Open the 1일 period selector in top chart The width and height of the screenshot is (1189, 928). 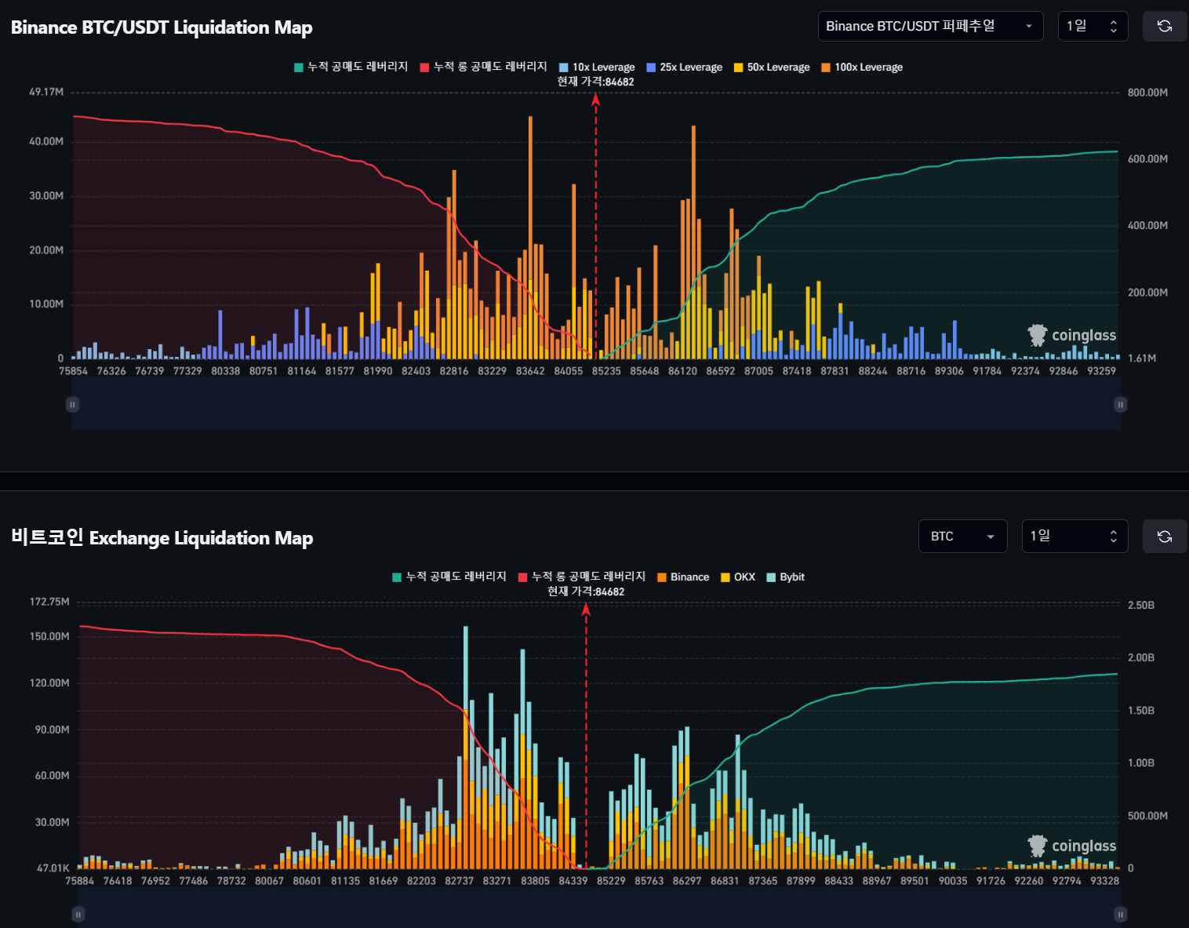(1093, 27)
